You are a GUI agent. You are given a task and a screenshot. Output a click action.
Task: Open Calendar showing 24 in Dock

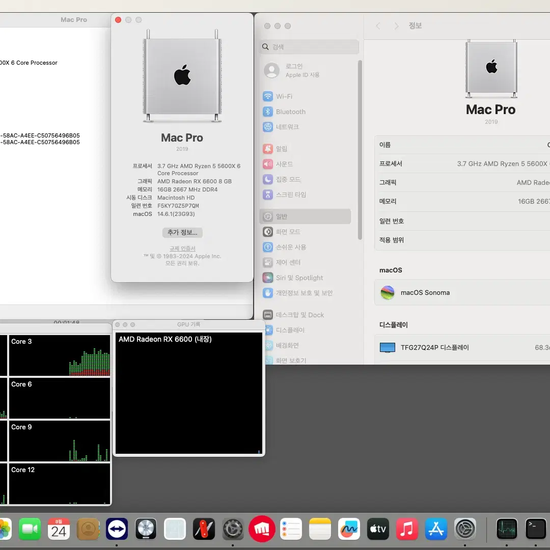point(59,529)
